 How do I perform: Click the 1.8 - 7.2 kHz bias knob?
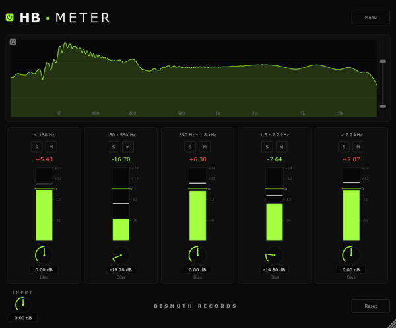(x=275, y=255)
